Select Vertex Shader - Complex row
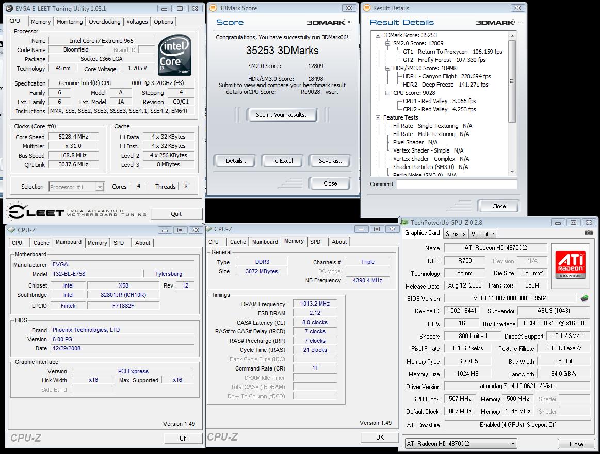 [431, 159]
